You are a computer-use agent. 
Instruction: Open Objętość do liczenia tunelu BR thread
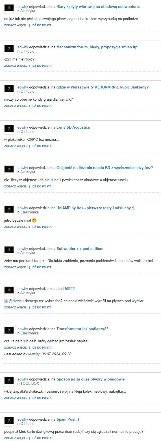coord(105,168)
